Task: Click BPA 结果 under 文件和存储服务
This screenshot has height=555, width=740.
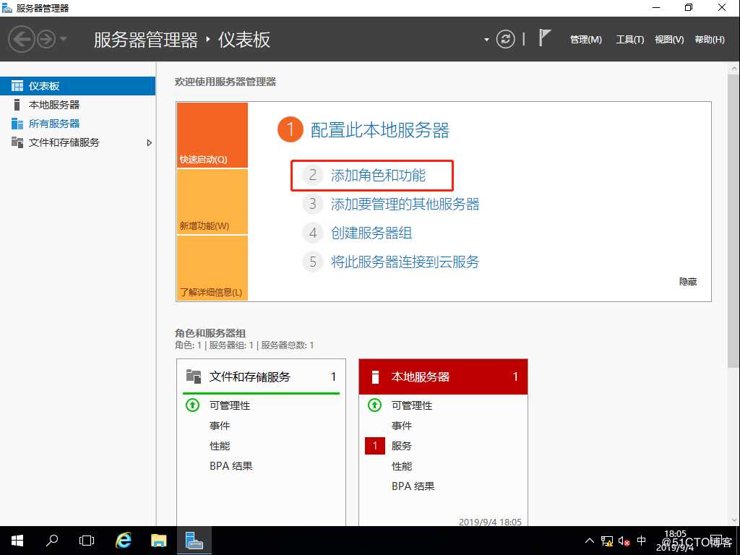Action: [231, 466]
